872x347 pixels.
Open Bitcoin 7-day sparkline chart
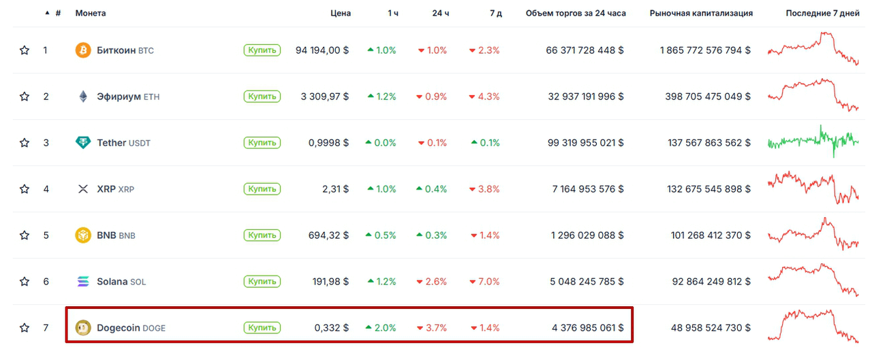tap(813, 49)
